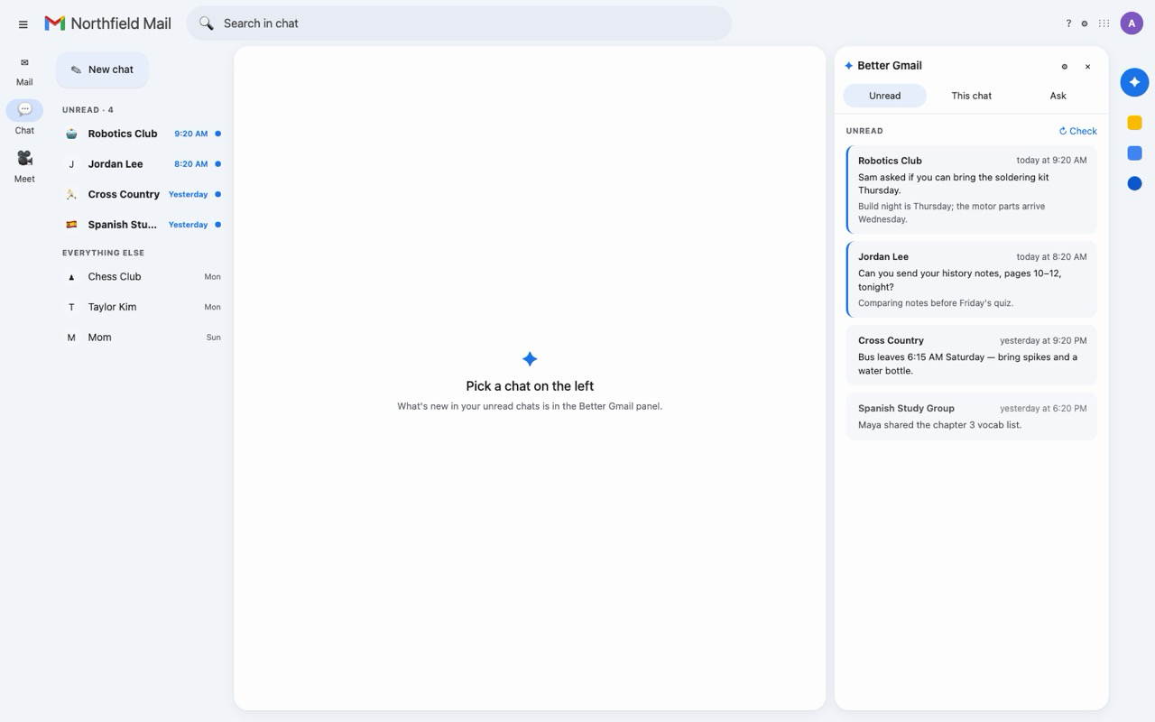Open the help question mark icon

click(1068, 23)
